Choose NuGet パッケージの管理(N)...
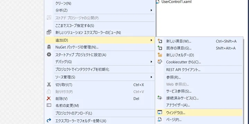This screenshot has width=249, height=124. point(100,47)
